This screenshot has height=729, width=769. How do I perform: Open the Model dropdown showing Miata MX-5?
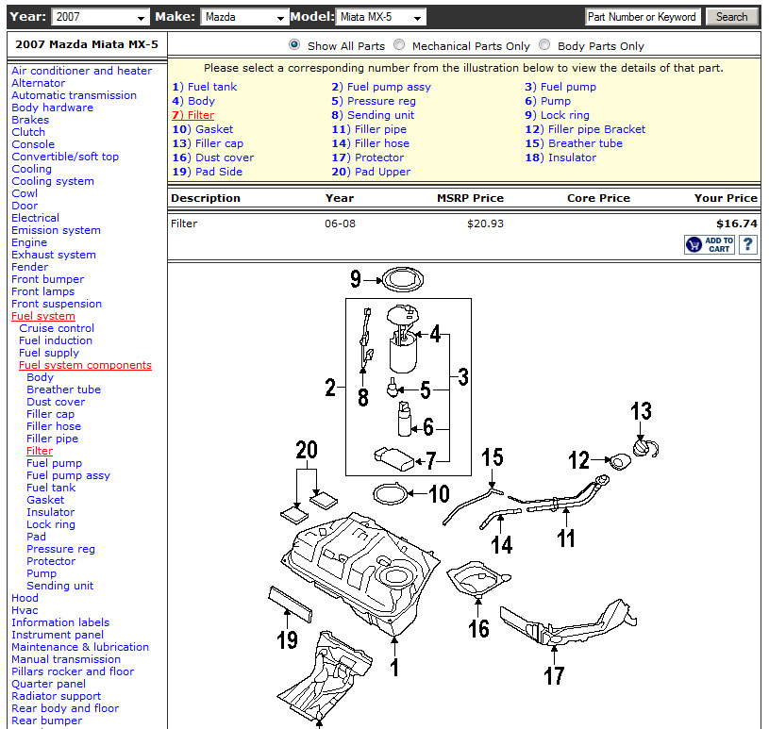[381, 17]
